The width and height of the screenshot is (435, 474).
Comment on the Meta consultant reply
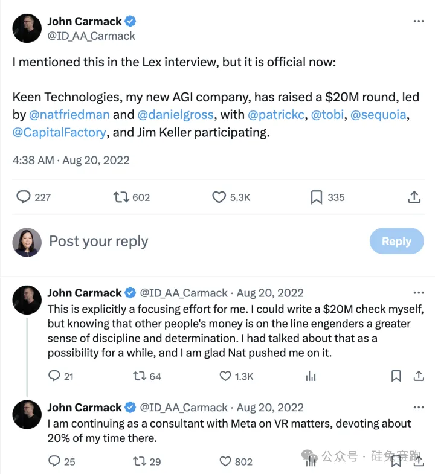point(54,461)
